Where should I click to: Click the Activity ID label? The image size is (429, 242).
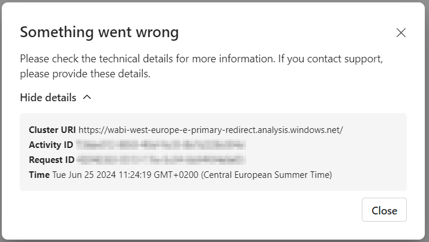click(51, 145)
